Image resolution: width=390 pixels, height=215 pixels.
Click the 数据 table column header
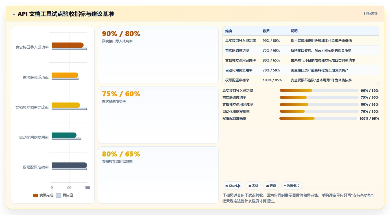coord(266,31)
